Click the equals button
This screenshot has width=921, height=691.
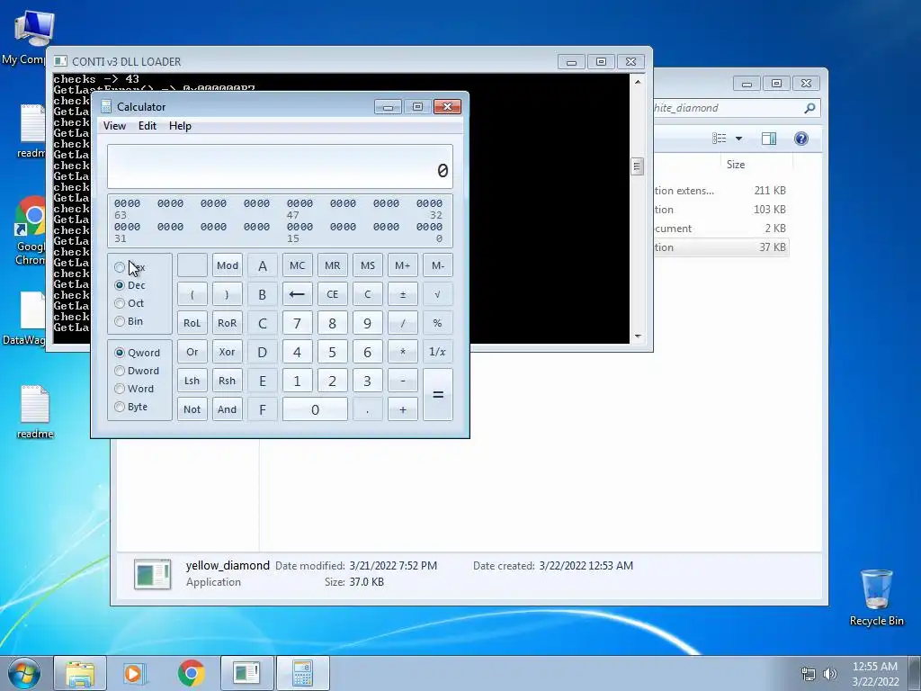click(x=438, y=395)
